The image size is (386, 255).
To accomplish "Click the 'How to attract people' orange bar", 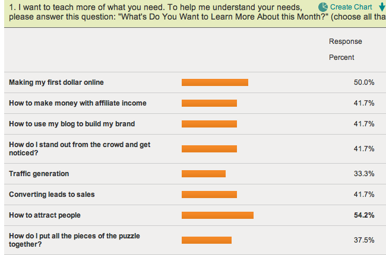I will point(217,215).
